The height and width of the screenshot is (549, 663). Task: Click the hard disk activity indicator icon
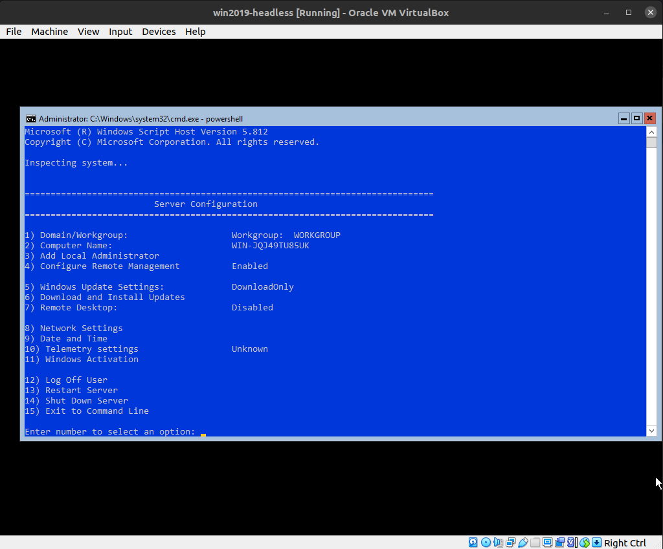pos(473,543)
